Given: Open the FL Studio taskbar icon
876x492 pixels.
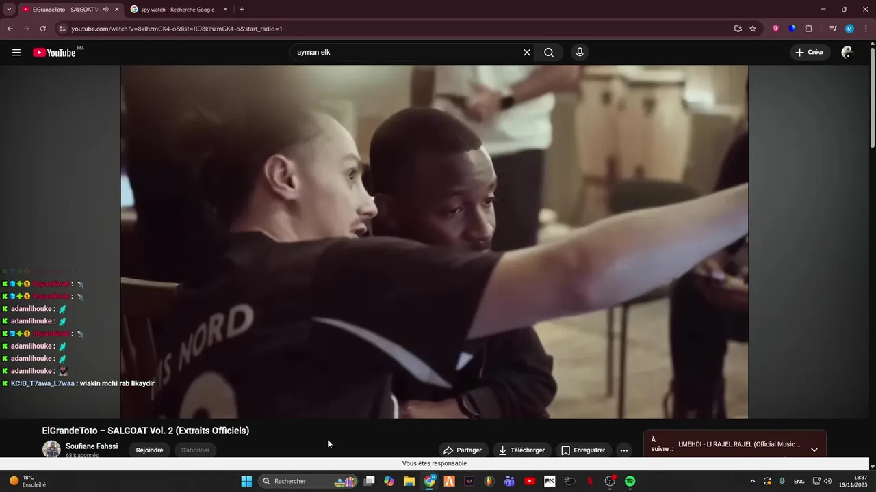Looking at the screenshot, I should coord(489,481).
